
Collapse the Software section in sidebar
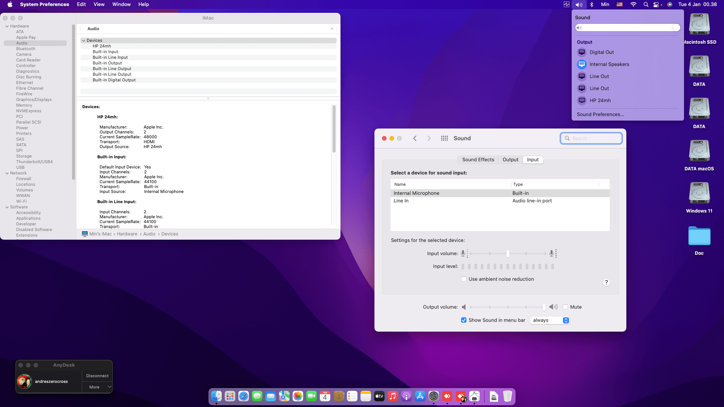7,207
